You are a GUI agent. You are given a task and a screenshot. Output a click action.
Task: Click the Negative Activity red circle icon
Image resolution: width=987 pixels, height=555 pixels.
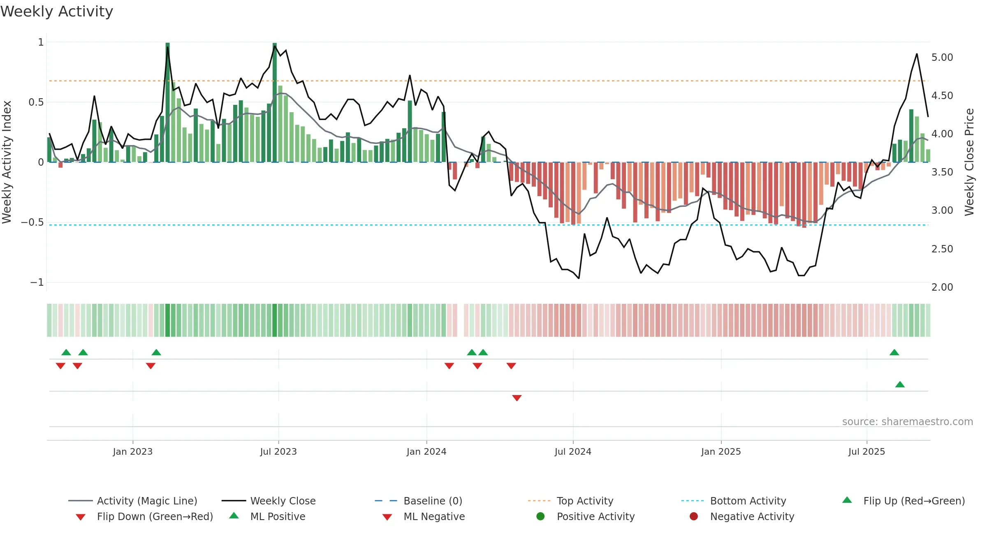point(694,516)
